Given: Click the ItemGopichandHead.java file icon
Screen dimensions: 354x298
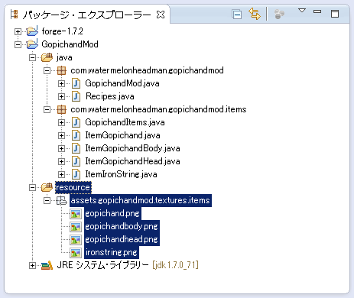Looking at the screenshot, I should tap(76, 161).
